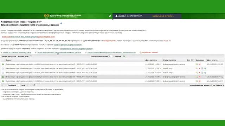Expand 'Запрос подтверждения уплаты таможенных пошлин, налогов'

click(x=111, y=52)
